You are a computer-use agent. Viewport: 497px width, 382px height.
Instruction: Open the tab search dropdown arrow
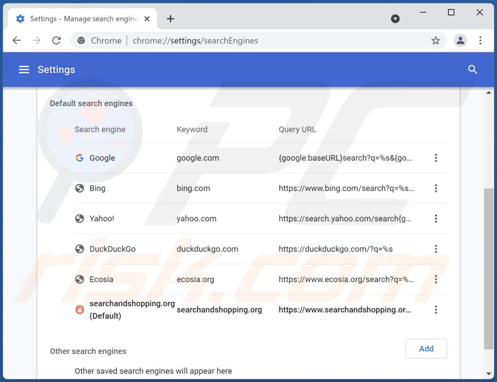395,19
